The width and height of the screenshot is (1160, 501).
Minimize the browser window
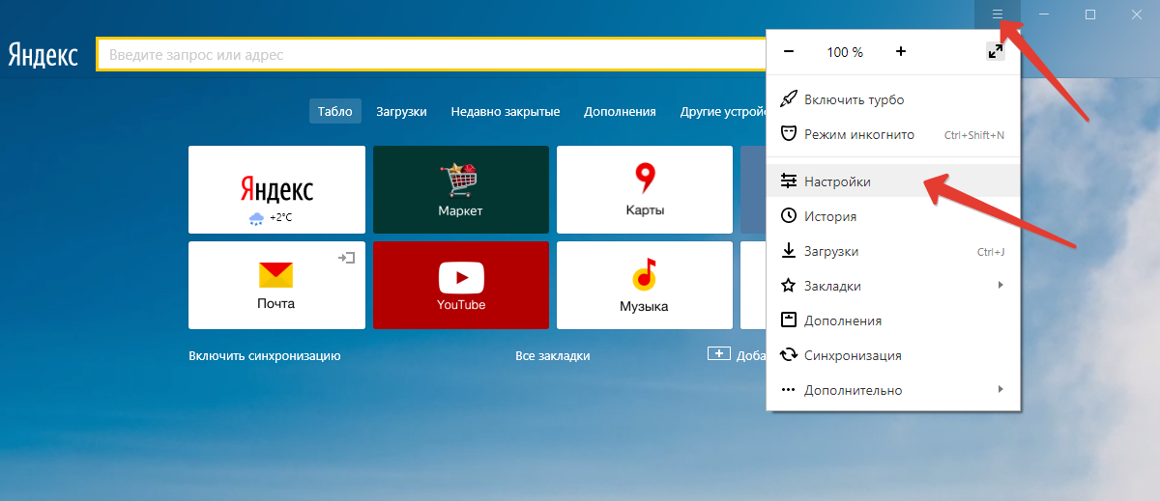coord(1044,14)
